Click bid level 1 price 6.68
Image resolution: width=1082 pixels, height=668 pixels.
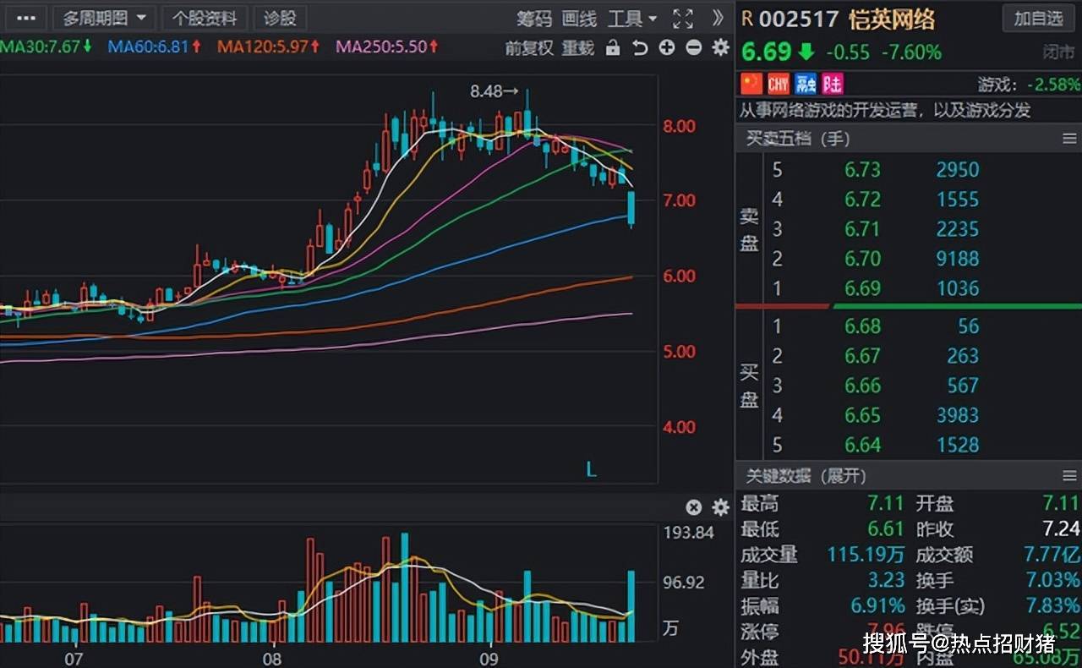pos(862,326)
